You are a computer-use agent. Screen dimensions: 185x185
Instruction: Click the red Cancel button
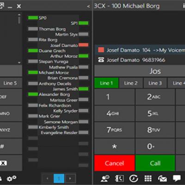(x=114, y=163)
